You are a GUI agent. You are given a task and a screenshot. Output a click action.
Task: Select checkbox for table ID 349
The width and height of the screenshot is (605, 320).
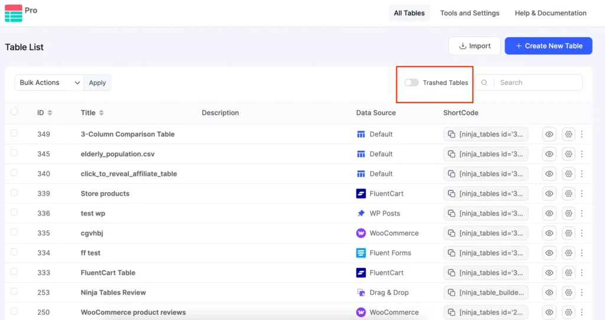pos(14,134)
